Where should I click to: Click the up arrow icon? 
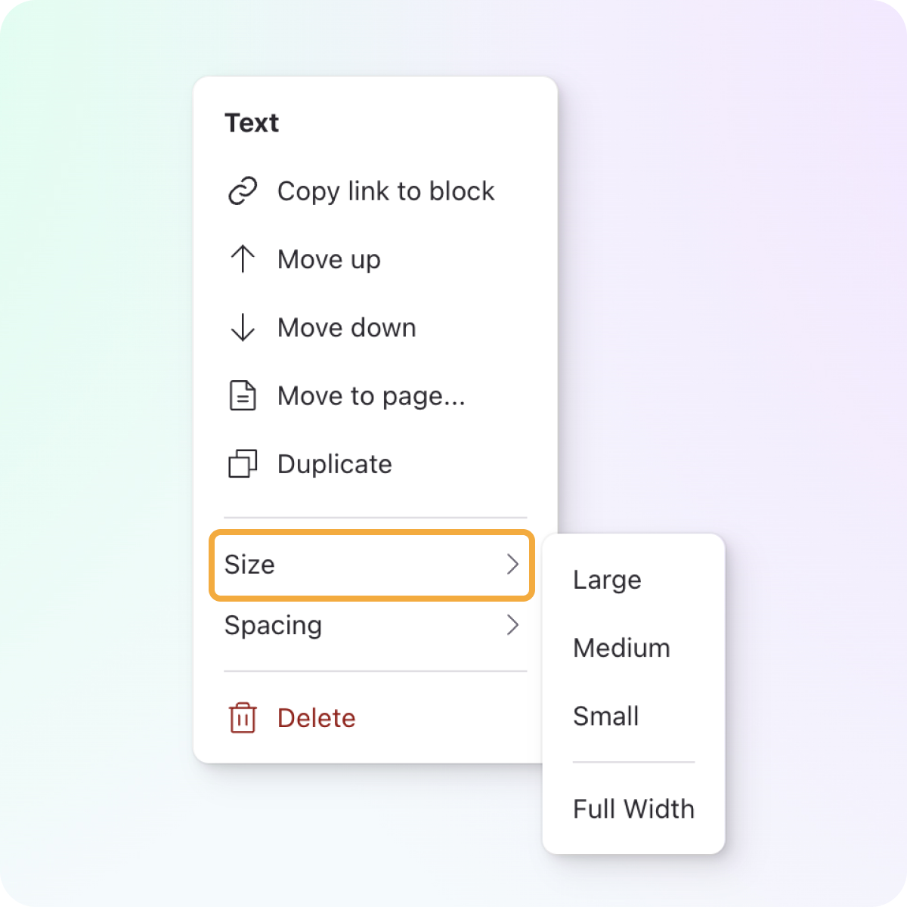click(x=243, y=259)
